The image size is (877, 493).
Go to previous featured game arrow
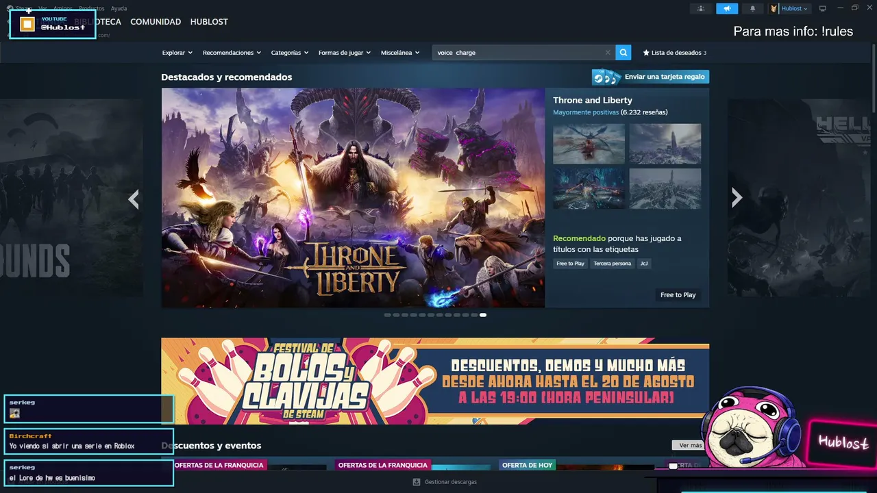[134, 199]
